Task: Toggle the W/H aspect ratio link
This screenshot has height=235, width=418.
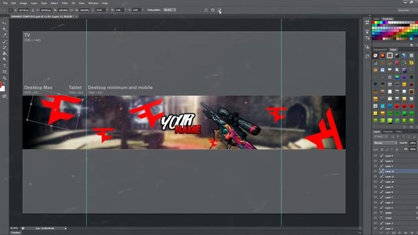Action: tap(72, 10)
